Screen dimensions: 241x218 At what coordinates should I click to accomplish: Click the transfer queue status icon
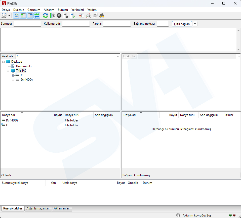pyautogui.click(x=178, y=215)
